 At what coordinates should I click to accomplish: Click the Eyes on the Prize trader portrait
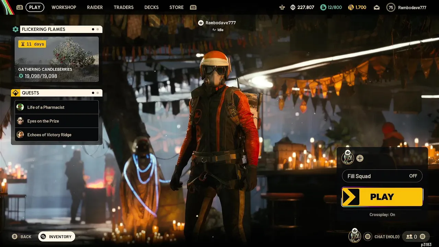click(x=20, y=121)
